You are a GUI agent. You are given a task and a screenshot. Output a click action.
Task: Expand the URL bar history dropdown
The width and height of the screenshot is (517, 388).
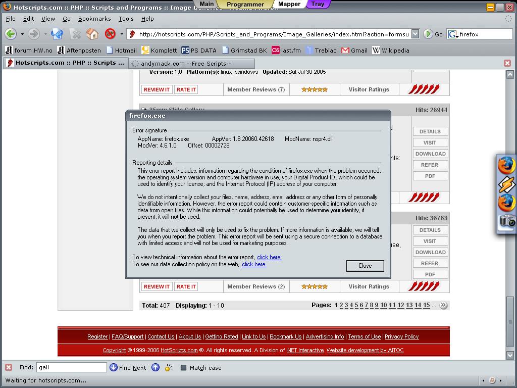tap(416, 34)
